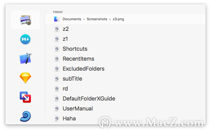Click the PDF icon next to UserManual
The height and width of the screenshot is (131, 211).
[57, 109]
